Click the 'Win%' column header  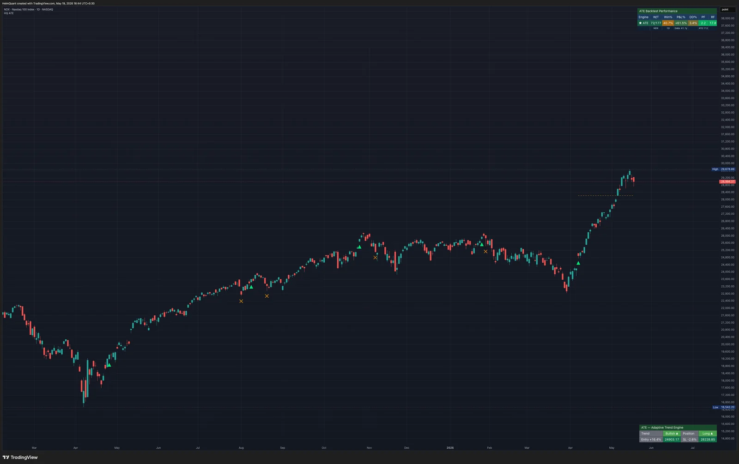coord(668,17)
